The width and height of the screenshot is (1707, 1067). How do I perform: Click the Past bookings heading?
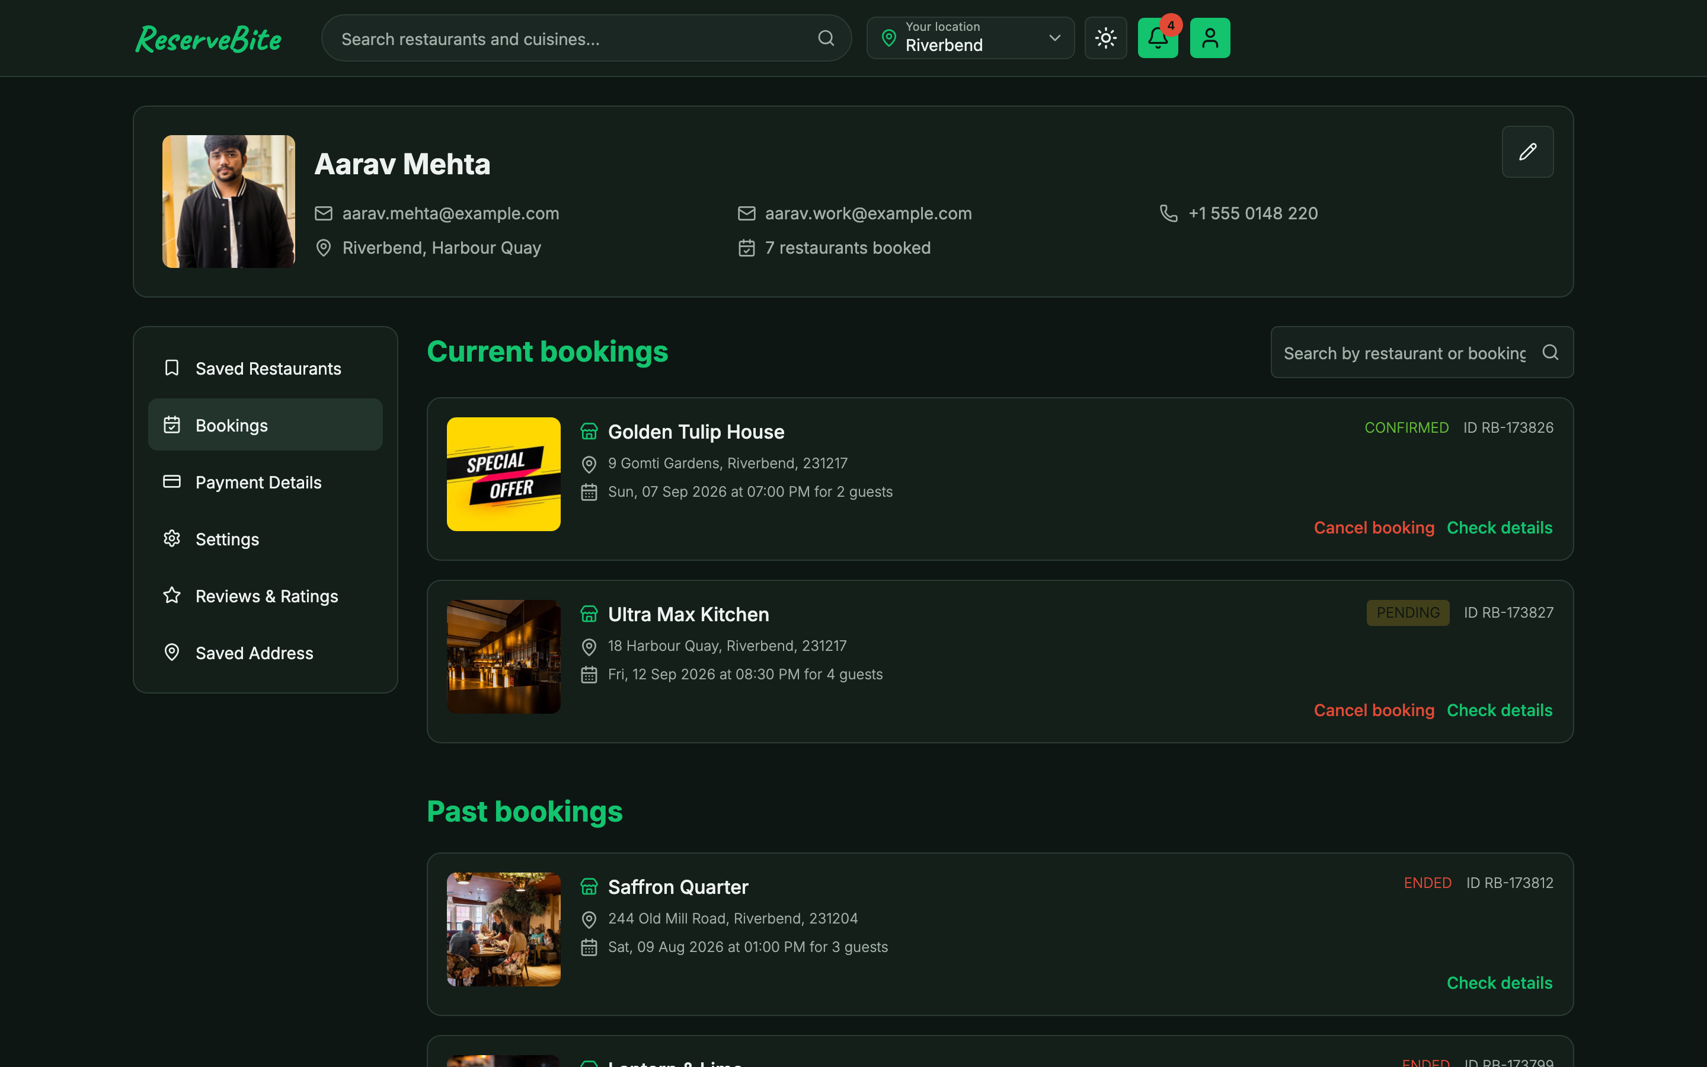[x=524, y=812]
